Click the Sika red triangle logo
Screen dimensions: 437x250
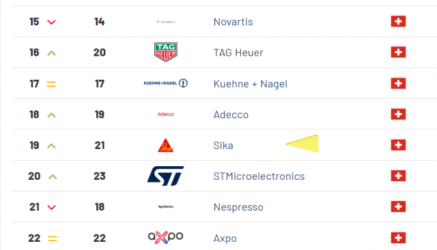165,145
